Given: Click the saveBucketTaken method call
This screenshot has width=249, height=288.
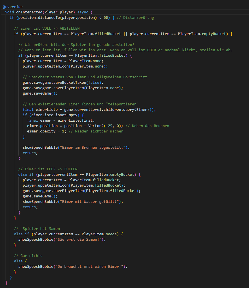Looking at the screenshot, I should (x=72, y=83).
